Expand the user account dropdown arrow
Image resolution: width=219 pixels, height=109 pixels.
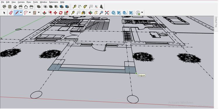pos(142,13)
